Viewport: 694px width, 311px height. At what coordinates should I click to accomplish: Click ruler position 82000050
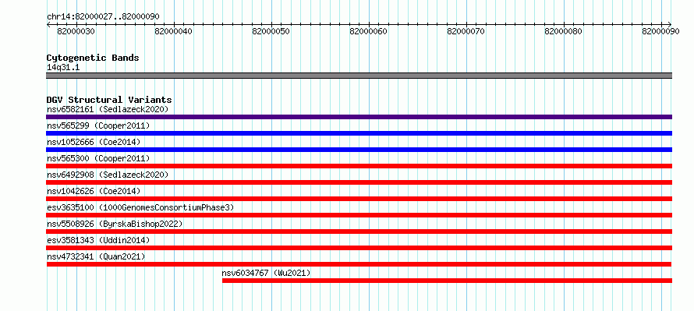pyautogui.click(x=271, y=31)
